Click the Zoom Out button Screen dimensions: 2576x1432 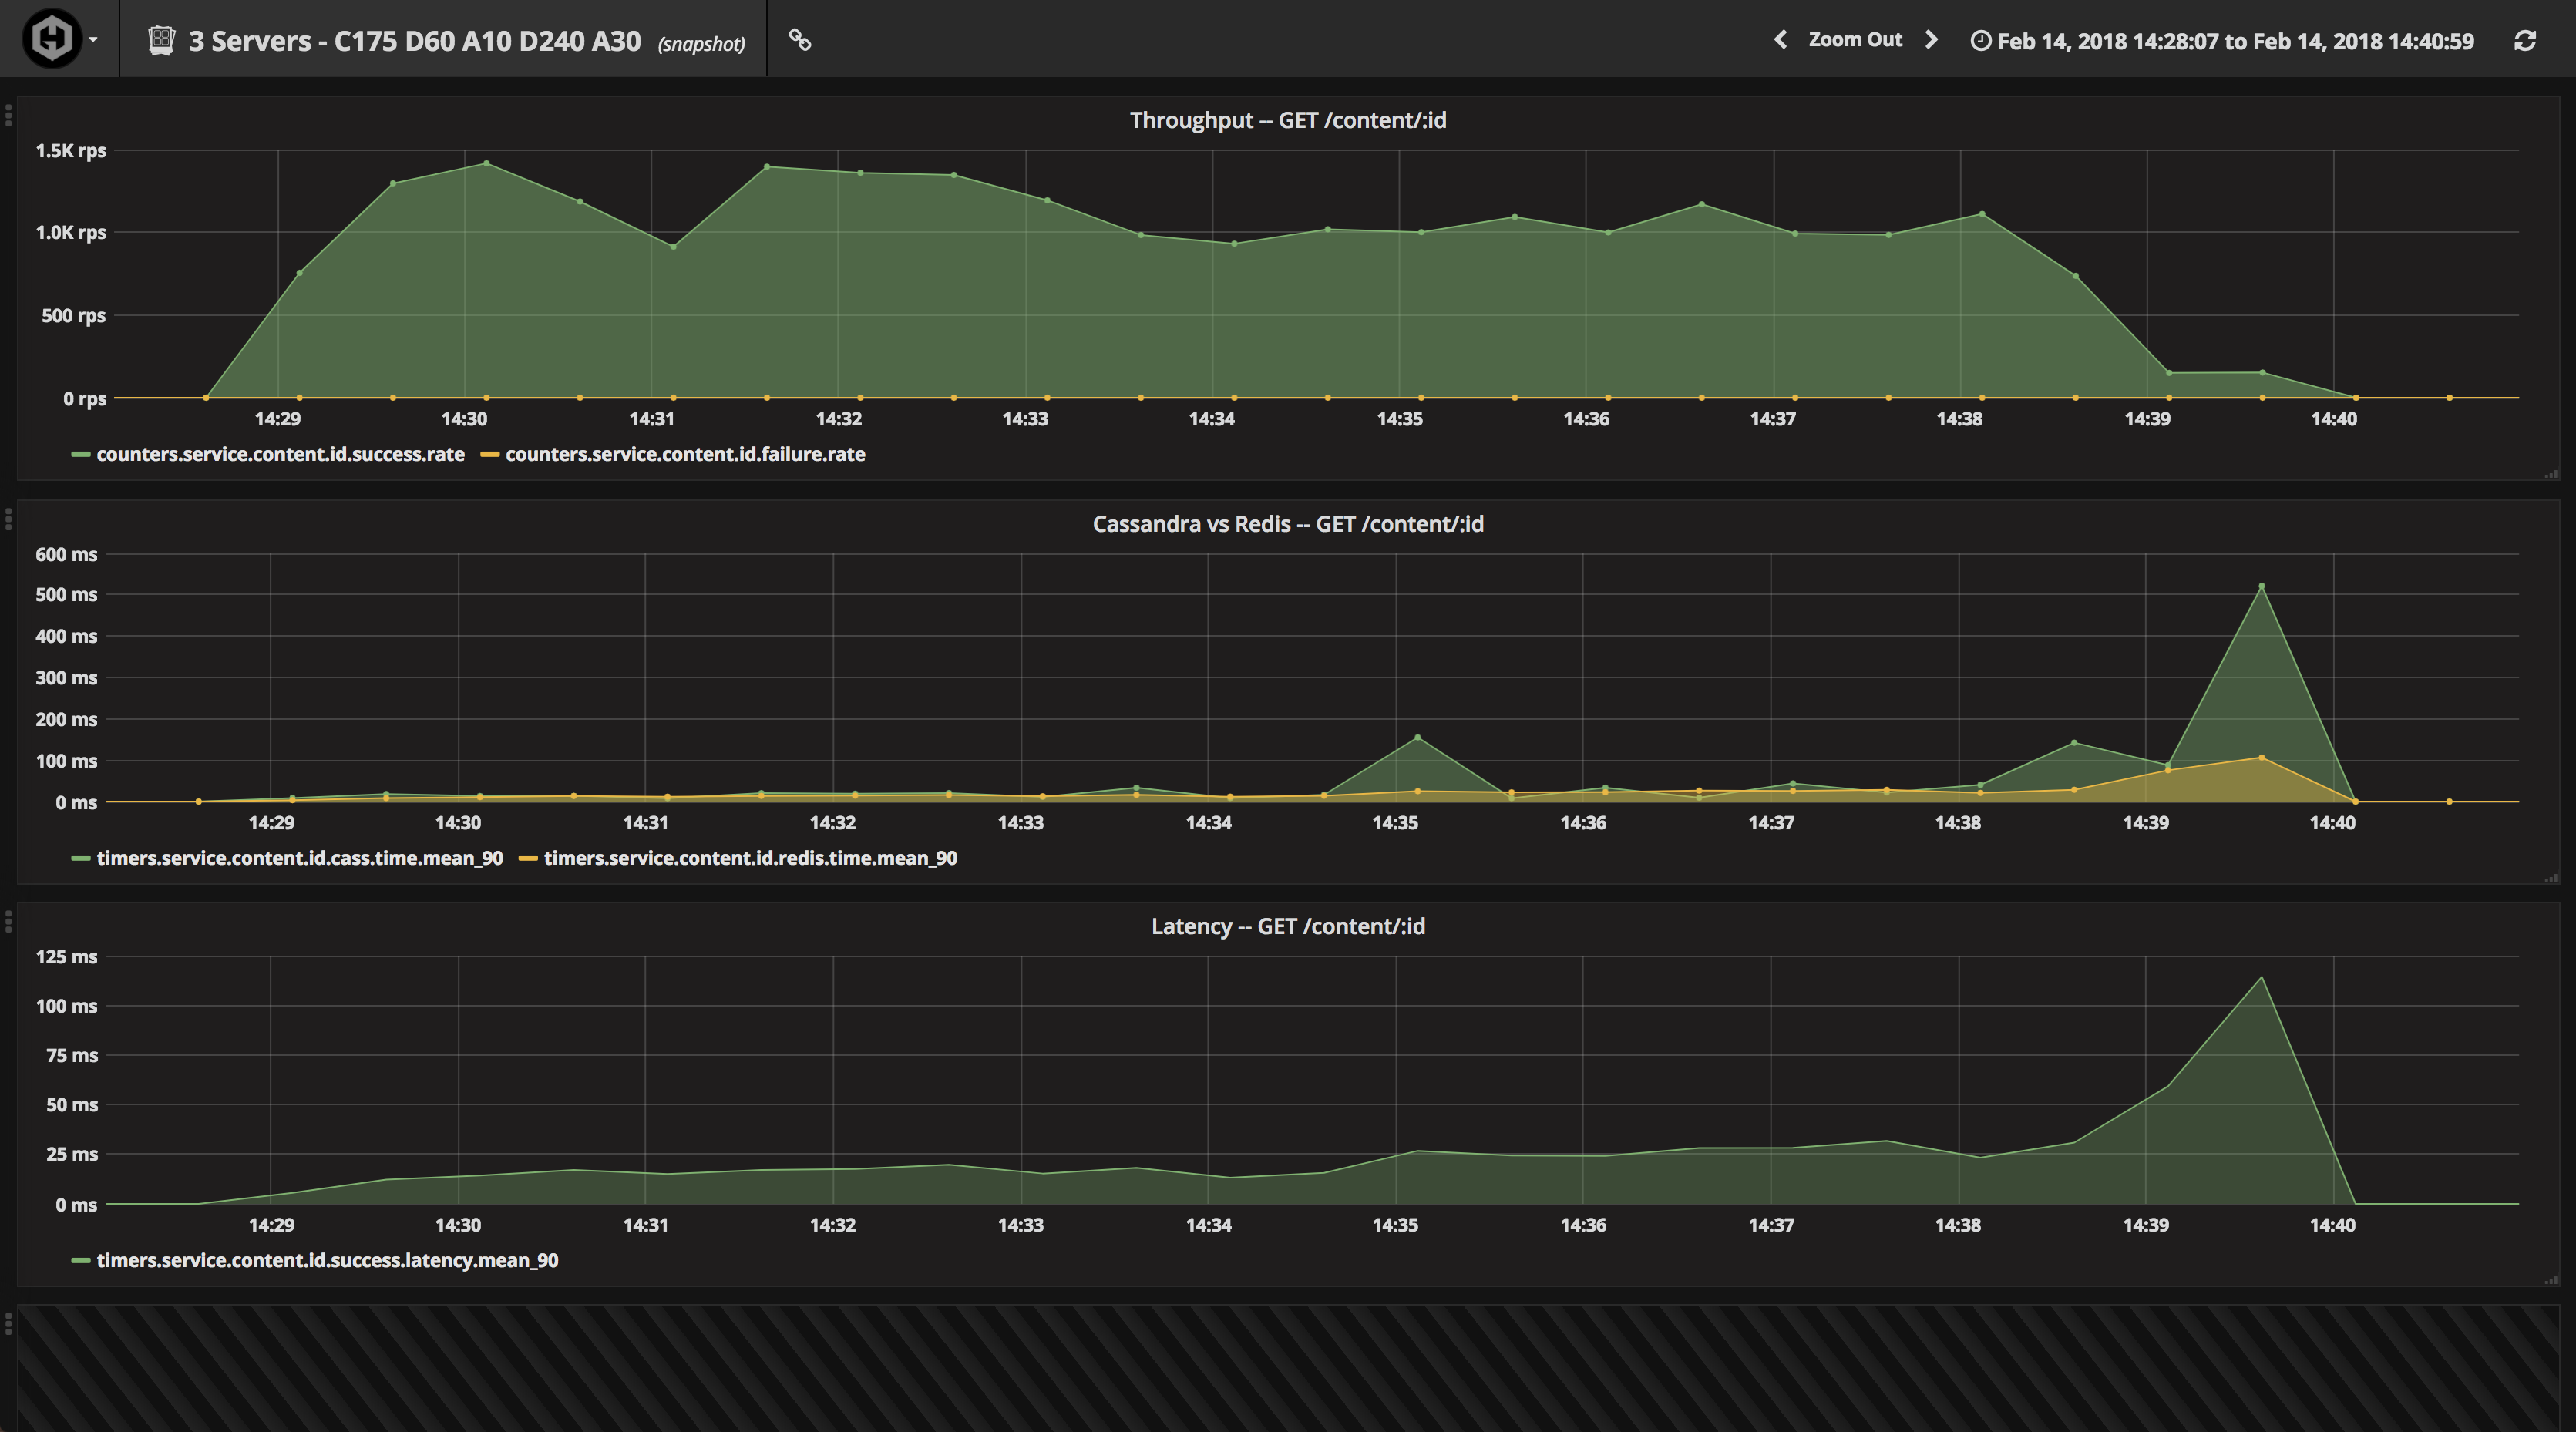(x=1855, y=39)
